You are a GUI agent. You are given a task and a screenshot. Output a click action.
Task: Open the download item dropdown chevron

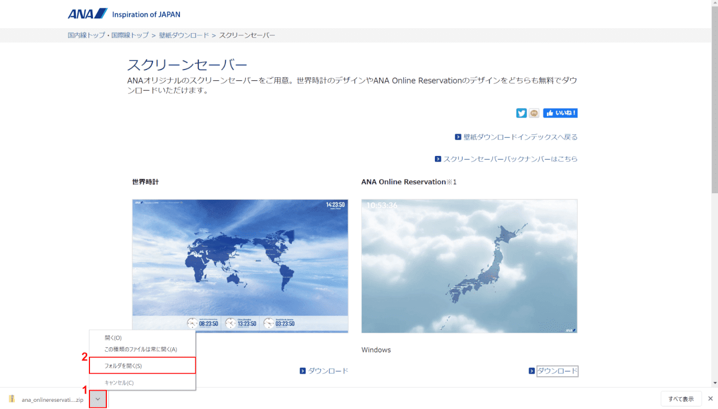coord(98,399)
